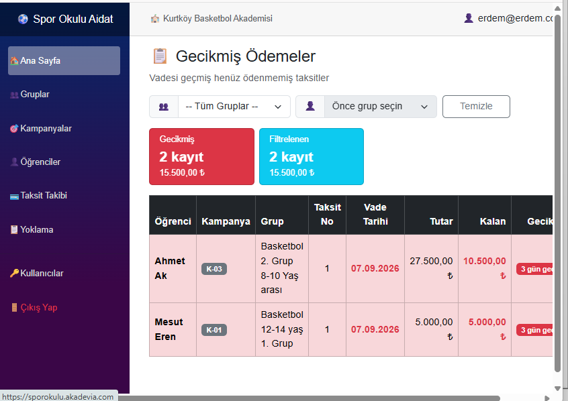Select Yoklama from the sidebar
Viewport: 568px width, 401px height.
click(x=64, y=229)
